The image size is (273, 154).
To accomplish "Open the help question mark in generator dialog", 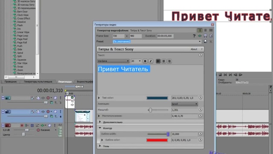I will coord(194,36).
